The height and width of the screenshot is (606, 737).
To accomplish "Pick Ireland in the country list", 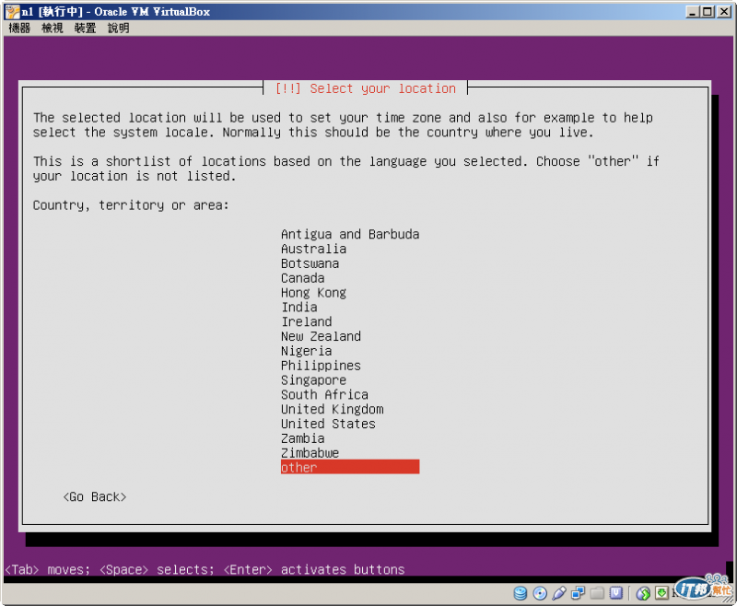I will point(307,321).
